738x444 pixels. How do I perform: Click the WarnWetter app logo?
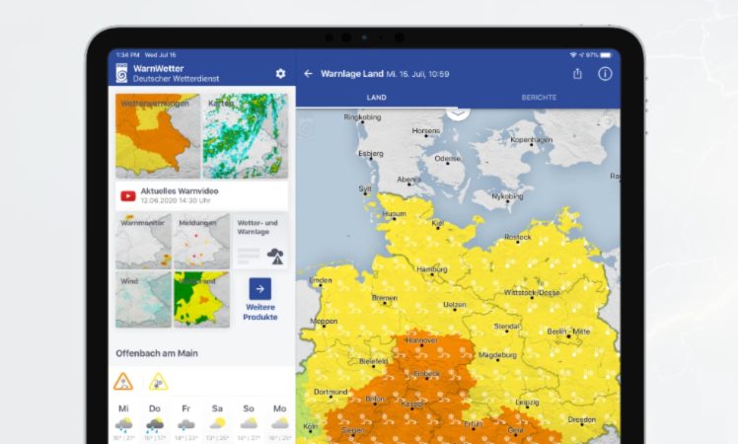pos(121,74)
